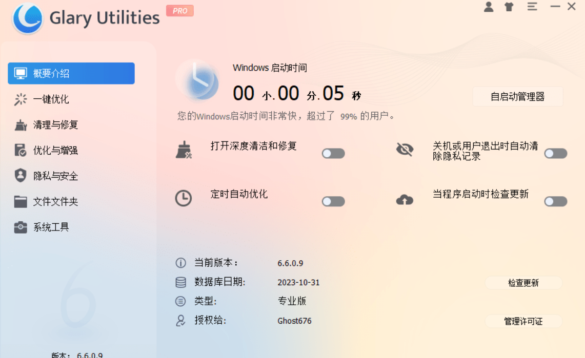This screenshot has width=585, height=358.
Task: Click the 检查更新 button
Action: pos(523,283)
